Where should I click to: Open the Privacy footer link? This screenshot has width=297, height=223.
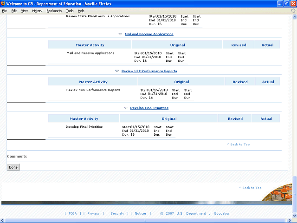click(93, 214)
